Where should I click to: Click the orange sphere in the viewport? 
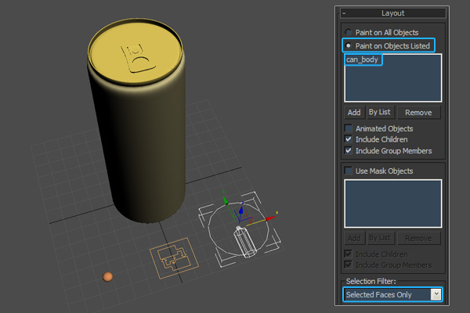click(107, 277)
